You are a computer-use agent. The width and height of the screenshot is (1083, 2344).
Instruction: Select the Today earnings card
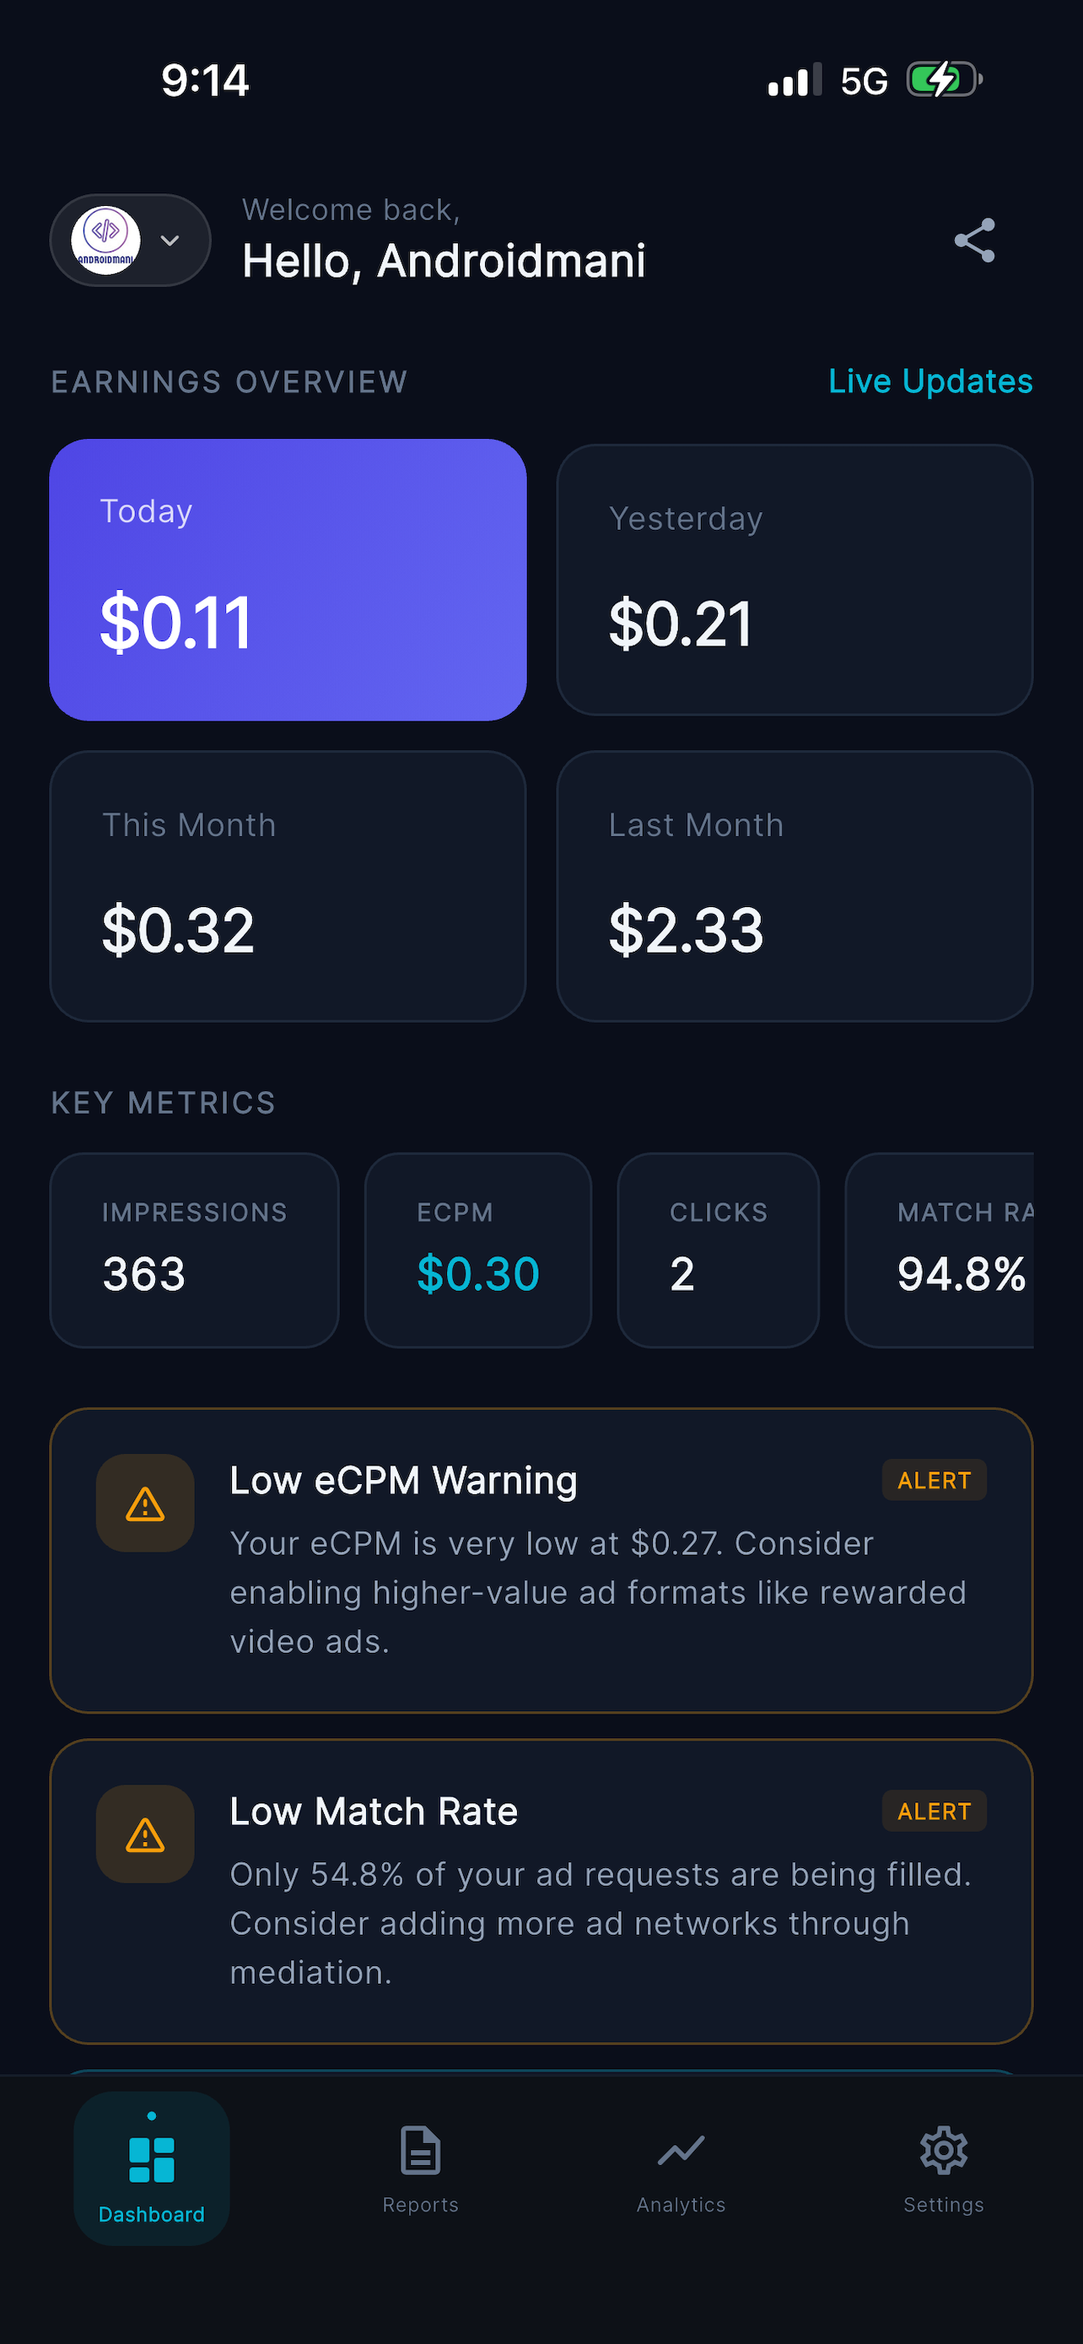point(288,580)
